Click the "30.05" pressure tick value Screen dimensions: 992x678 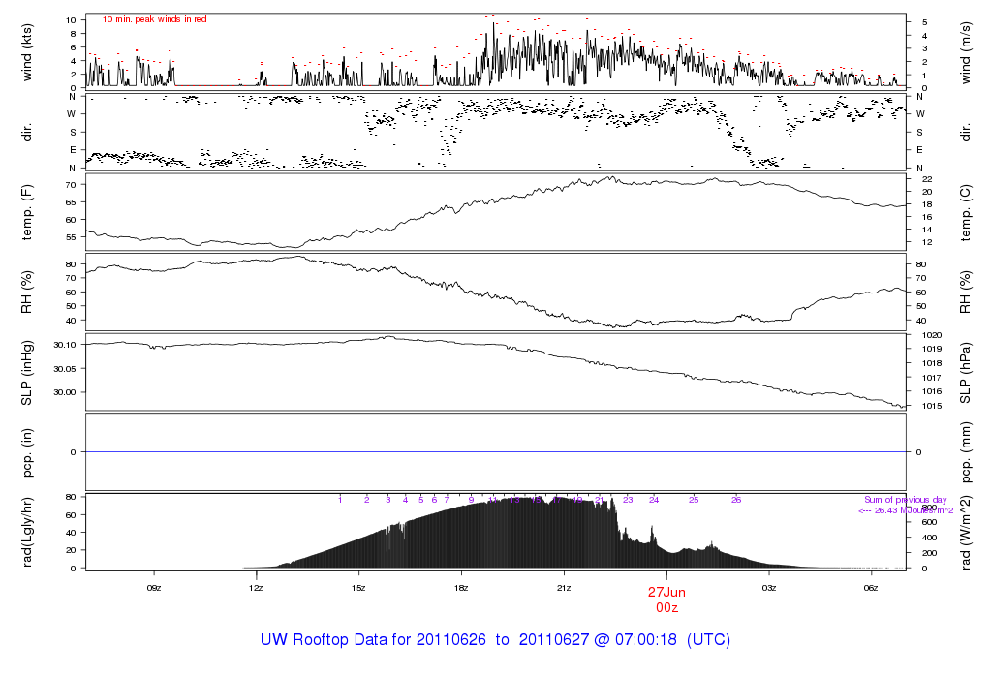(65, 369)
